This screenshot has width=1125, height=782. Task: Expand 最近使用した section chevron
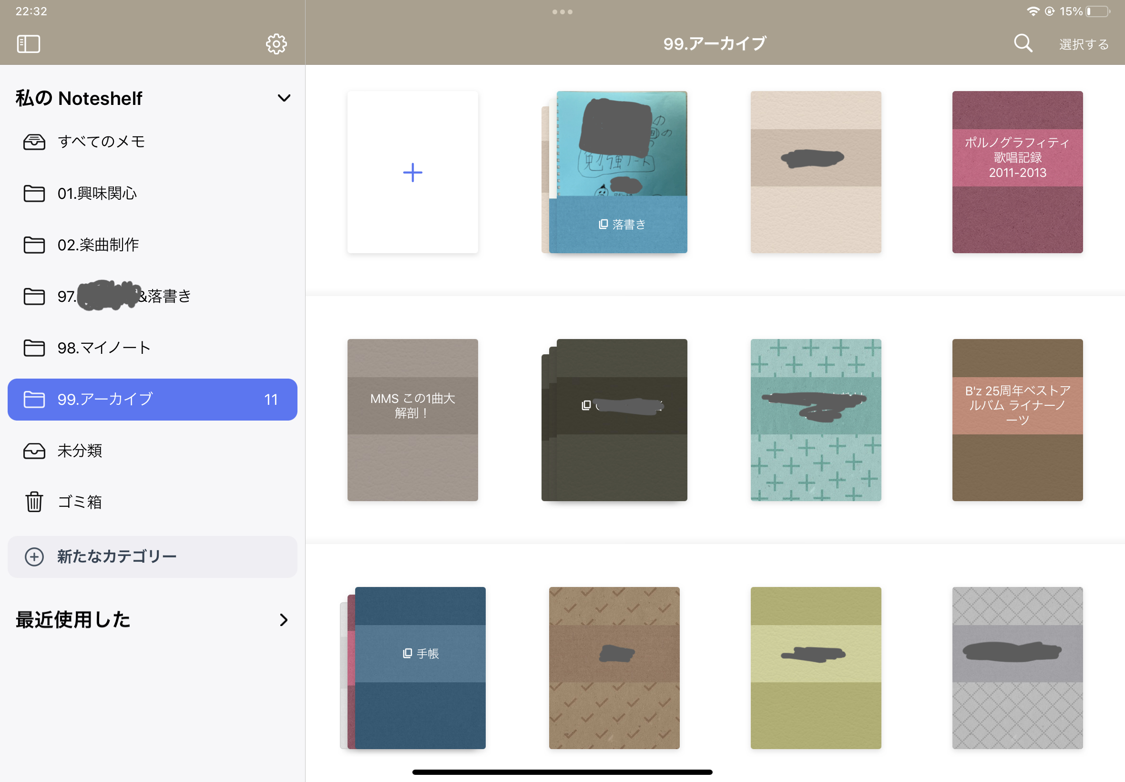(x=284, y=620)
